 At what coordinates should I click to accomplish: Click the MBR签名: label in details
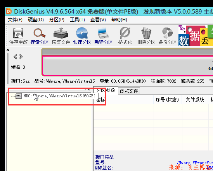click(104, 168)
